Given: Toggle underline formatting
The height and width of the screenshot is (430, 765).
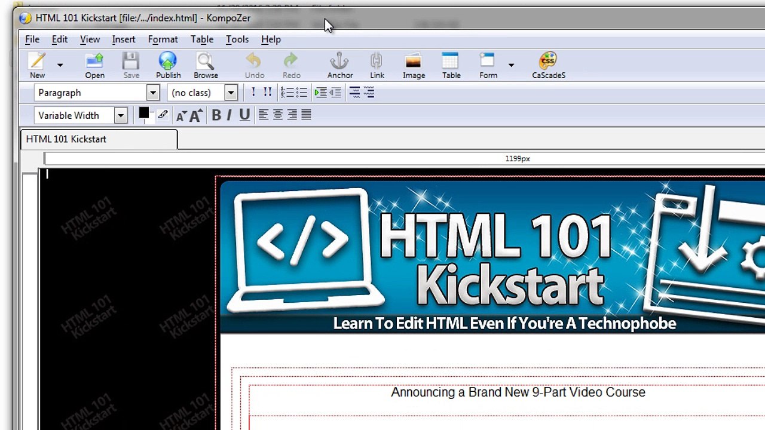Looking at the screenshot, I should click(244, 115).
